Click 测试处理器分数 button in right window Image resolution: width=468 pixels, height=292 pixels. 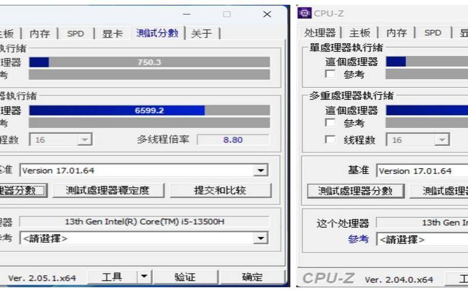click(x=356, y=191)
